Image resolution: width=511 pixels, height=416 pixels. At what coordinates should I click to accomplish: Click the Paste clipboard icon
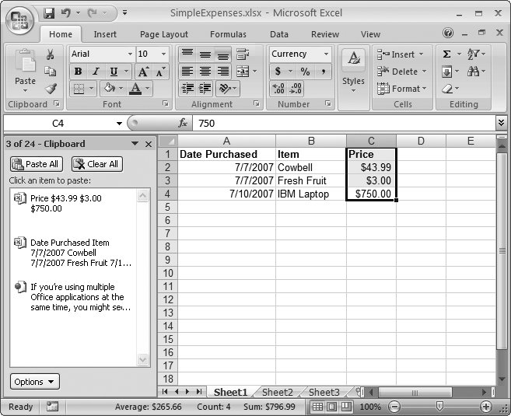[x=25, y=61]
